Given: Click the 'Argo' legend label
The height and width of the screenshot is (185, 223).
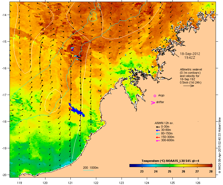Looking at the screenshot, I should [161, 95].
